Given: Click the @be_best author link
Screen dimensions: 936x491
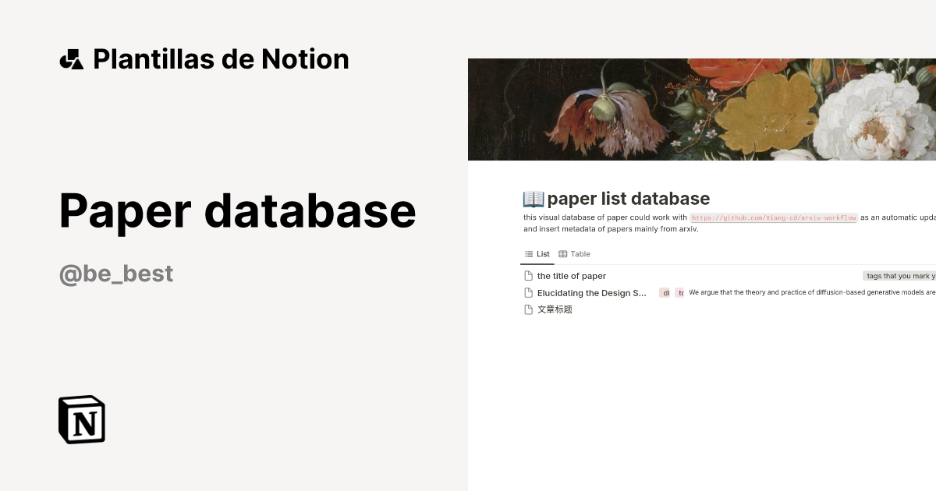Looking at the screenshot, I should pos(115,273).
